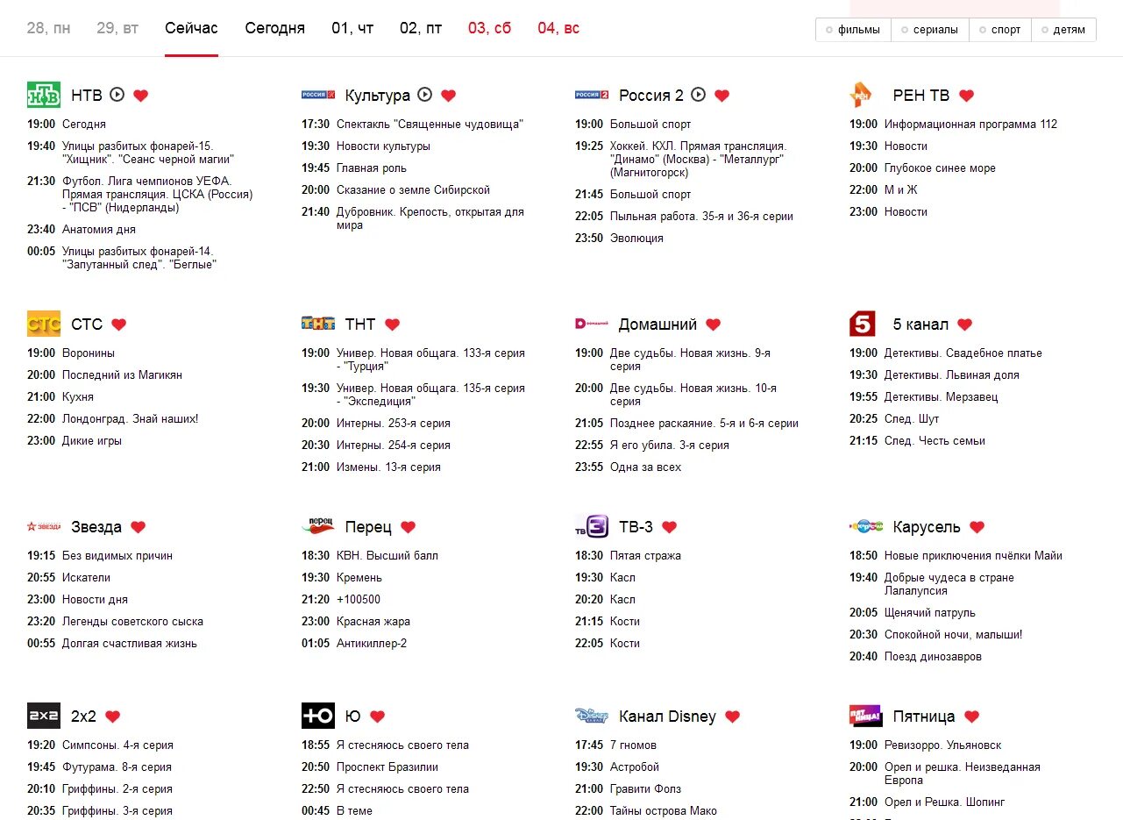Open the Россия 2 channel title link
This screenshot has height=820, width=1123.
(x=651, y=96)
